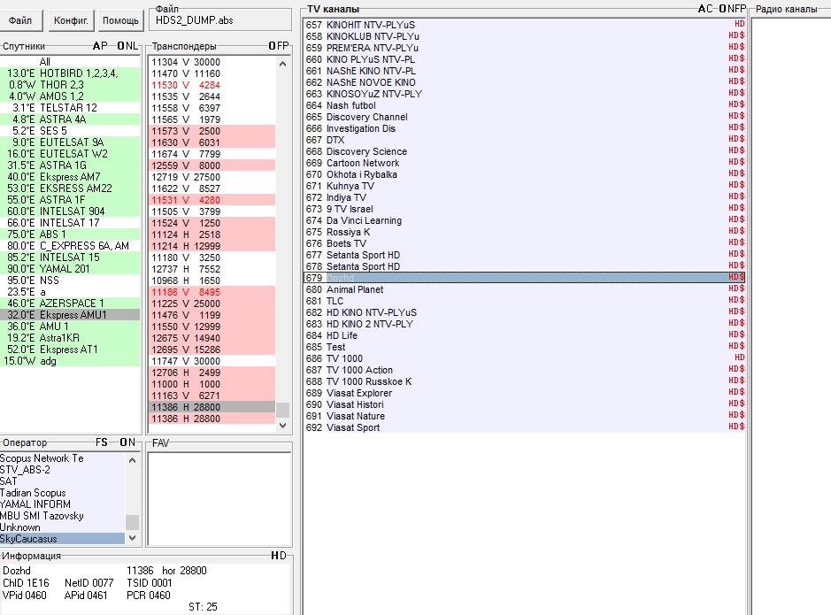Select satellite 40.0°E Ekspress AM7
This screenshot has width=831, height=615.
[x=70, y=177]
